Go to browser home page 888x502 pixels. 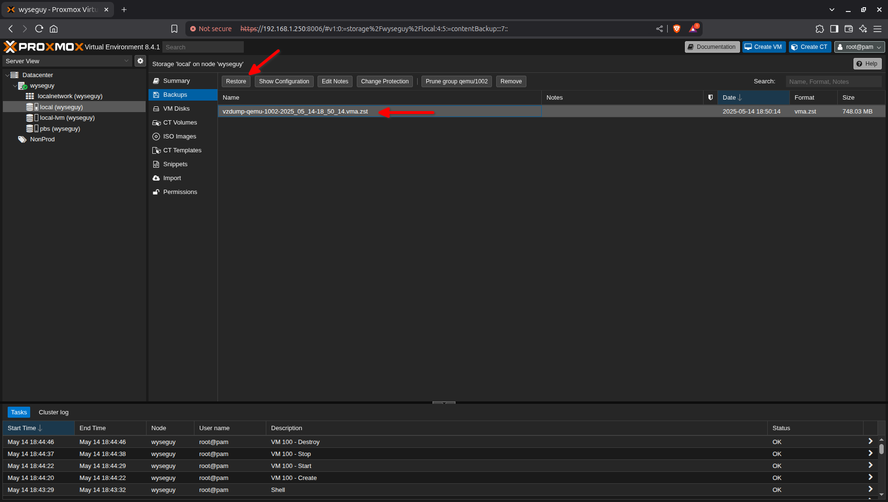tap(54, 29)
